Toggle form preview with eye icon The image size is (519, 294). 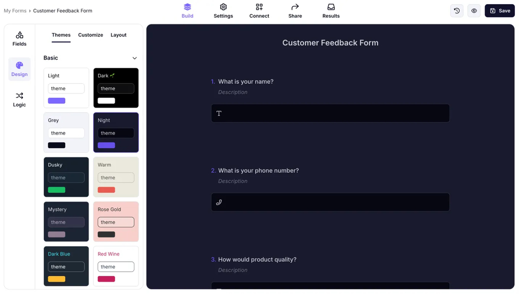[x=474, y=11]
